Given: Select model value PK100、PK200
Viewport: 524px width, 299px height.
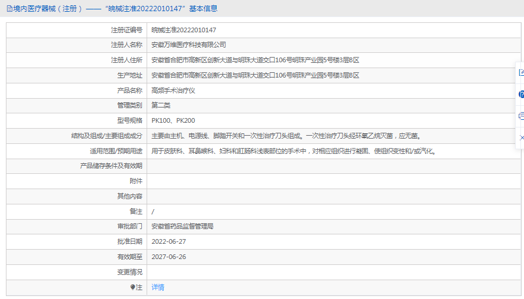Looking at the screenshot, I should [x=173, y=120].
